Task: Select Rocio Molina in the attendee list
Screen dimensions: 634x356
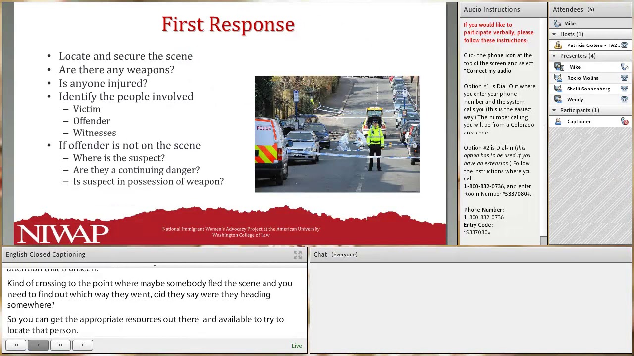Action: (590, 78)
